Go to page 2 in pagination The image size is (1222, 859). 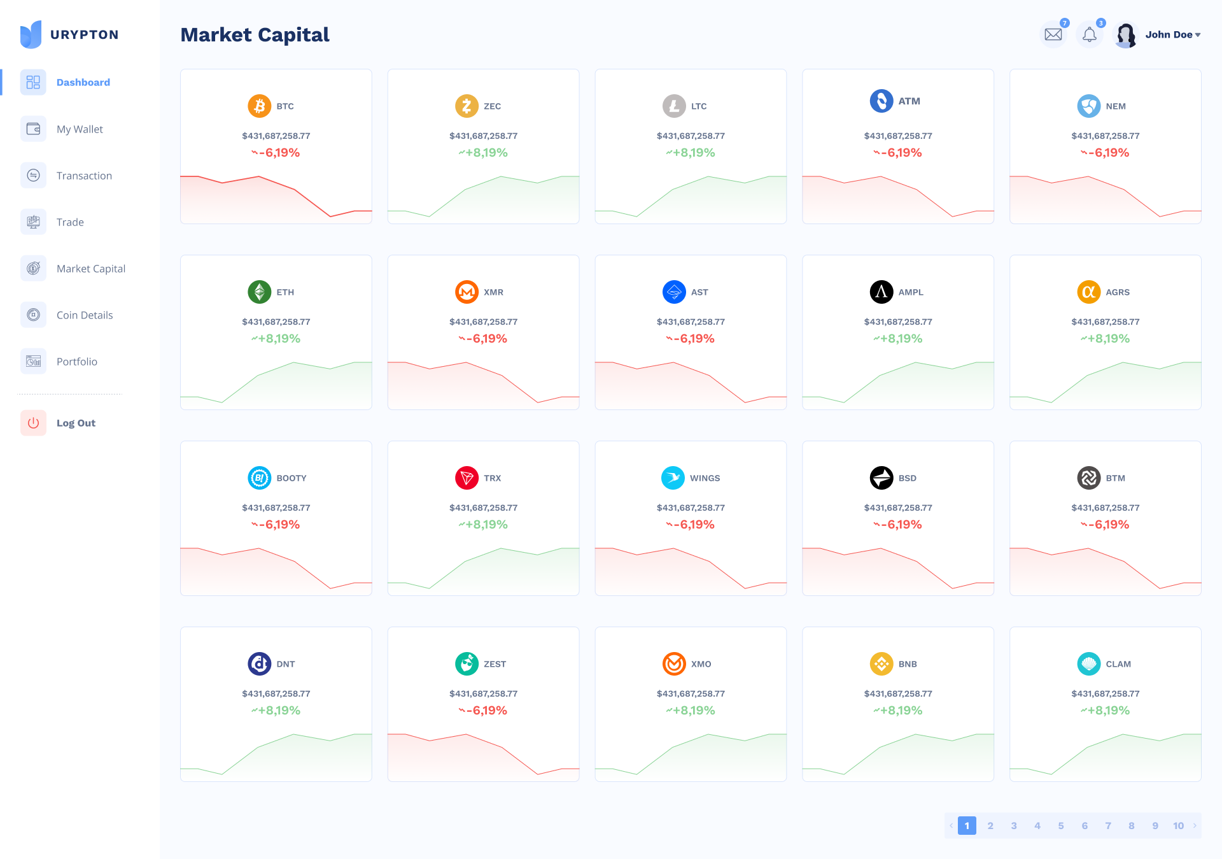990,825
